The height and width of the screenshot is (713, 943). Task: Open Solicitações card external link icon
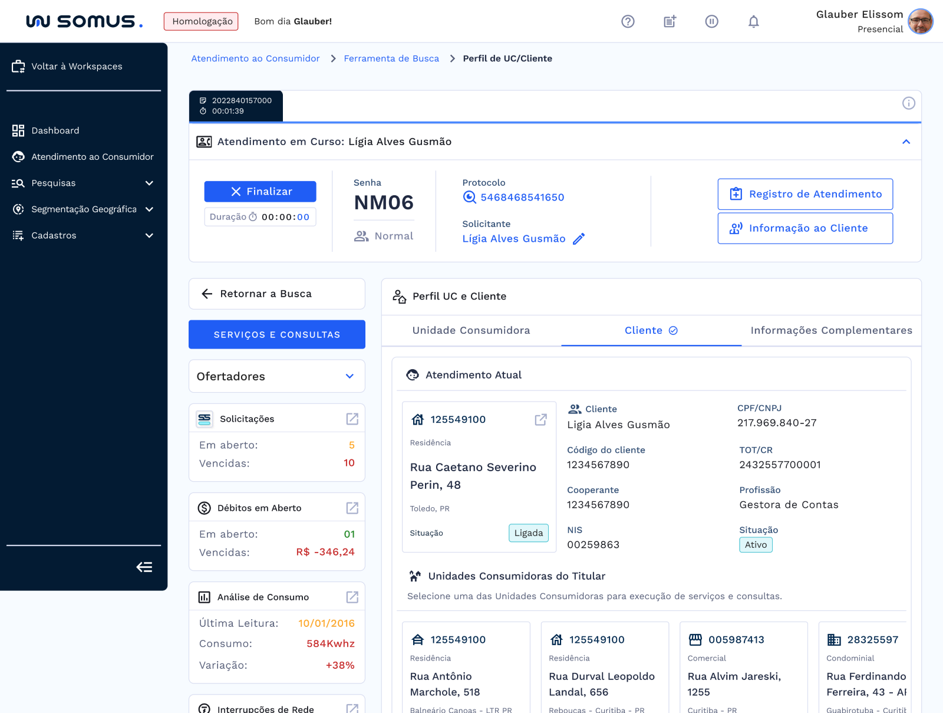pos(352,419)
